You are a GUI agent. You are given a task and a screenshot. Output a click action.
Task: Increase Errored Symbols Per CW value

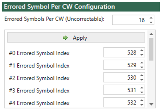pyautogui.click(x=151, y=18)
